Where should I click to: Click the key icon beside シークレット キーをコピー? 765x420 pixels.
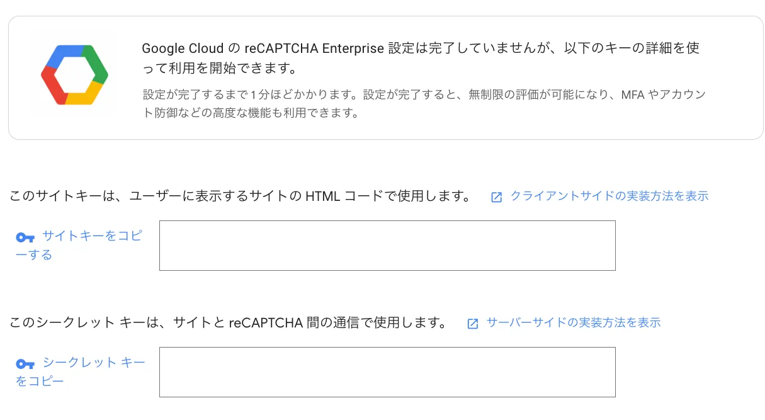[25, 364]
